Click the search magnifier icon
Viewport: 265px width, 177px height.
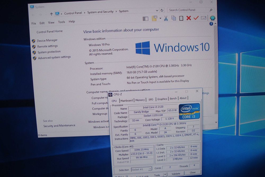211,10
